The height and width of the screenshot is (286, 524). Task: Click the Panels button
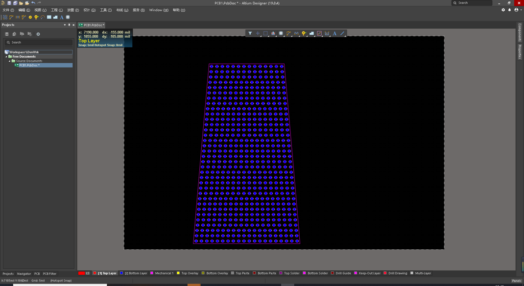pyautogui.click(x=516, y=281)
